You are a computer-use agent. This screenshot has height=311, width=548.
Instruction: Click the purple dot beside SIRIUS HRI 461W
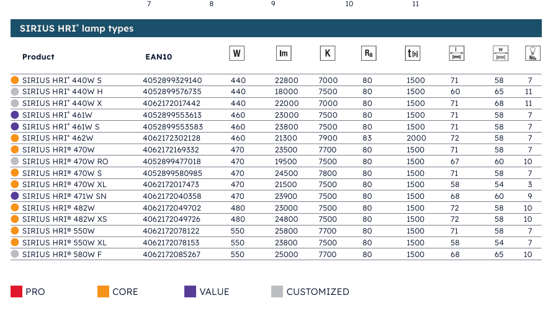point(15,115)
